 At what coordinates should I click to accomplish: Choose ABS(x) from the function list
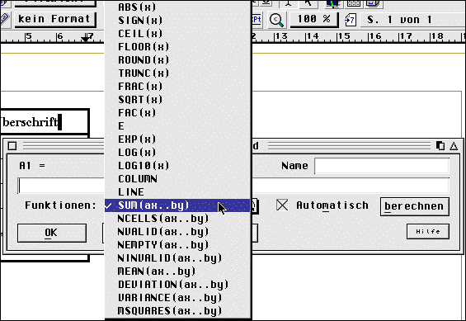(178, 7)
